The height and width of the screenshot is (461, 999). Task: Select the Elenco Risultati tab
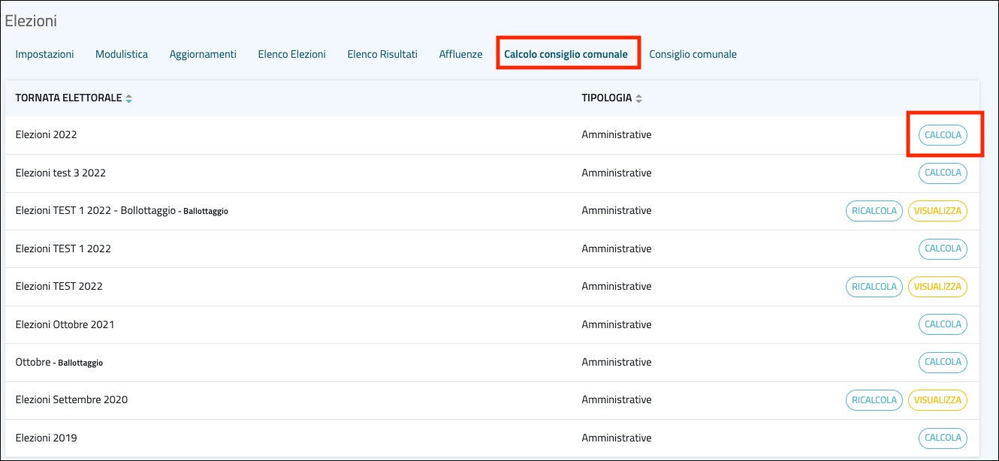[x=382, y=54]
